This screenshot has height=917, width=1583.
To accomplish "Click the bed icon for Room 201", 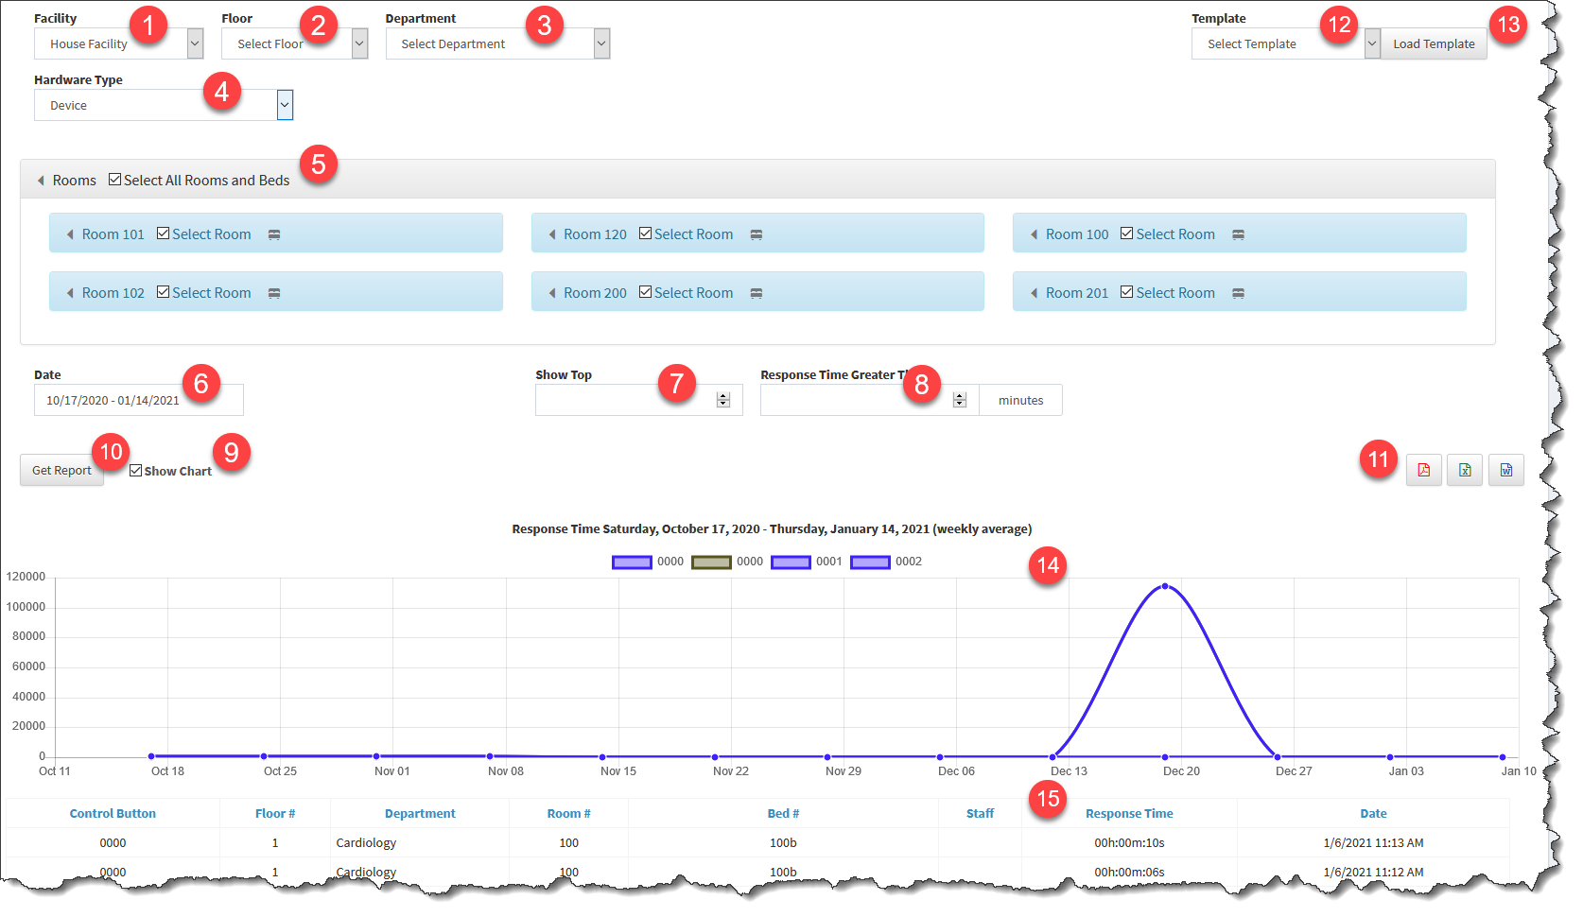I will click(1238, 293).
